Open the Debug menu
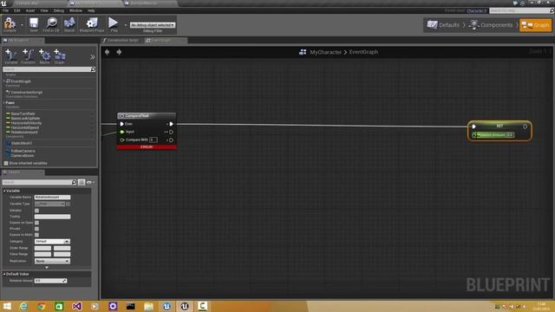The height and width of the screenshot is (312, 555). (59, 10)
